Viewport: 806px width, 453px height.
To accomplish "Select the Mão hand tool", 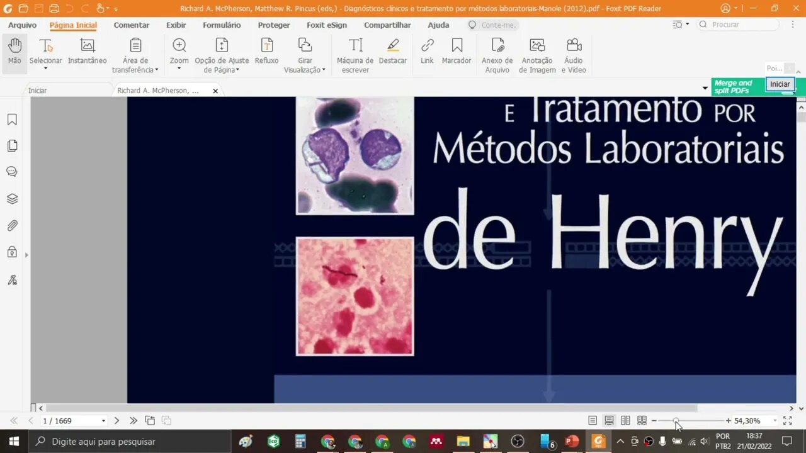I will [14, 52].
